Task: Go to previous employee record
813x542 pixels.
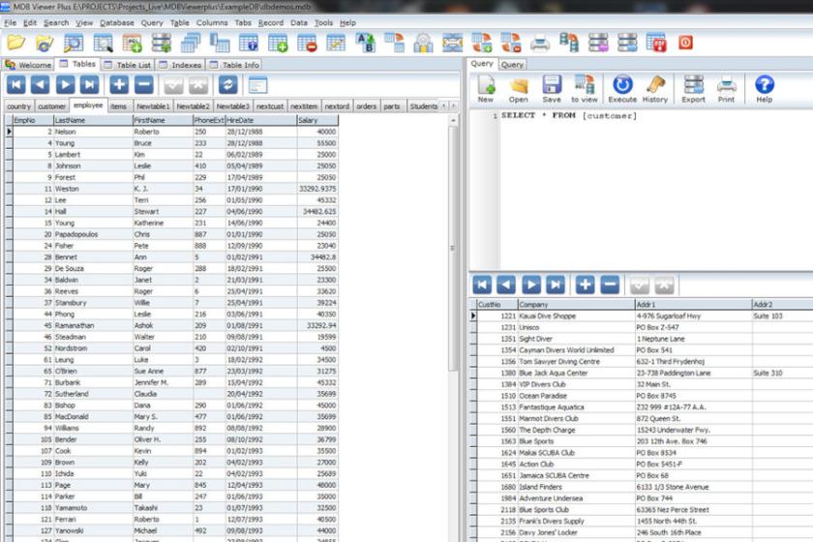Action: click(x=40, y=84)
